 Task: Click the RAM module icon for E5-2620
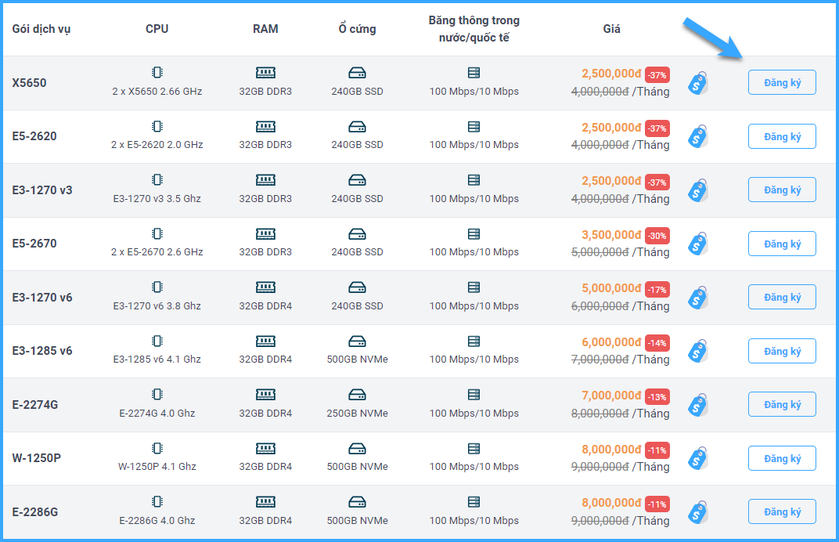[265, 126]
